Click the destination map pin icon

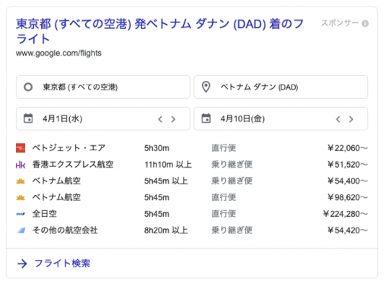coord(206,87)
